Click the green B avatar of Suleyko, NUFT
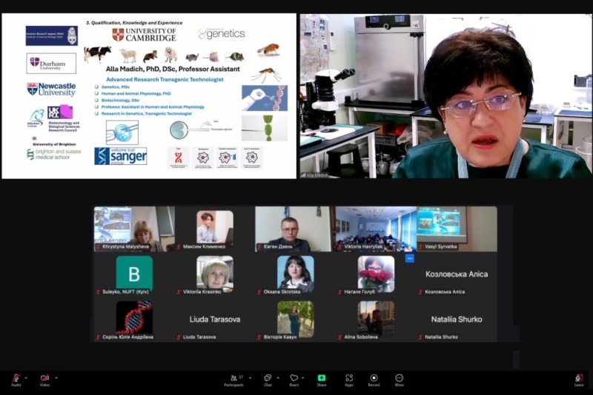Screen dimensions: 593x395 click(x=134, y=274)
